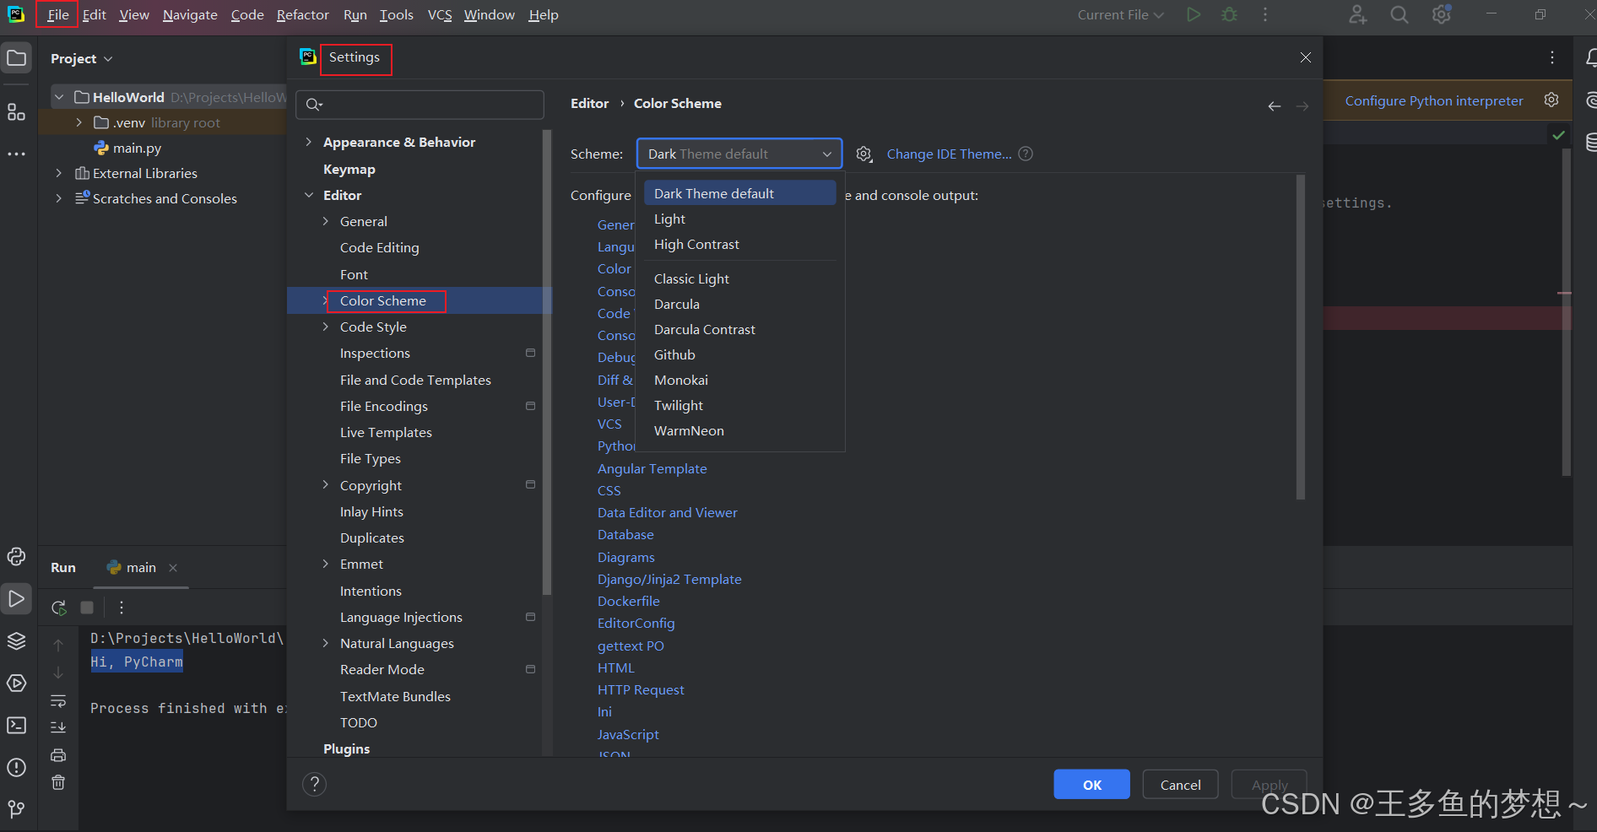Open Settings dialog help button
The image size is (1597, 832).
[x=314, y=784]
